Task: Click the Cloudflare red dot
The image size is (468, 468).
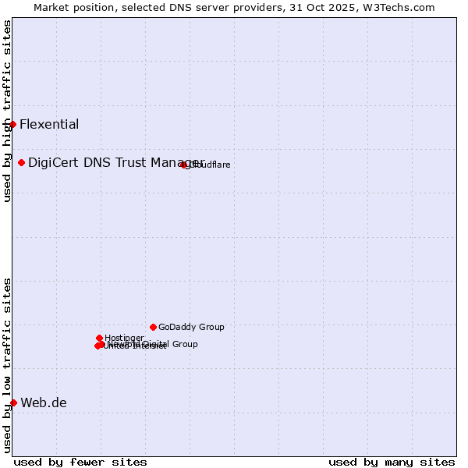Action: point(184,165)
